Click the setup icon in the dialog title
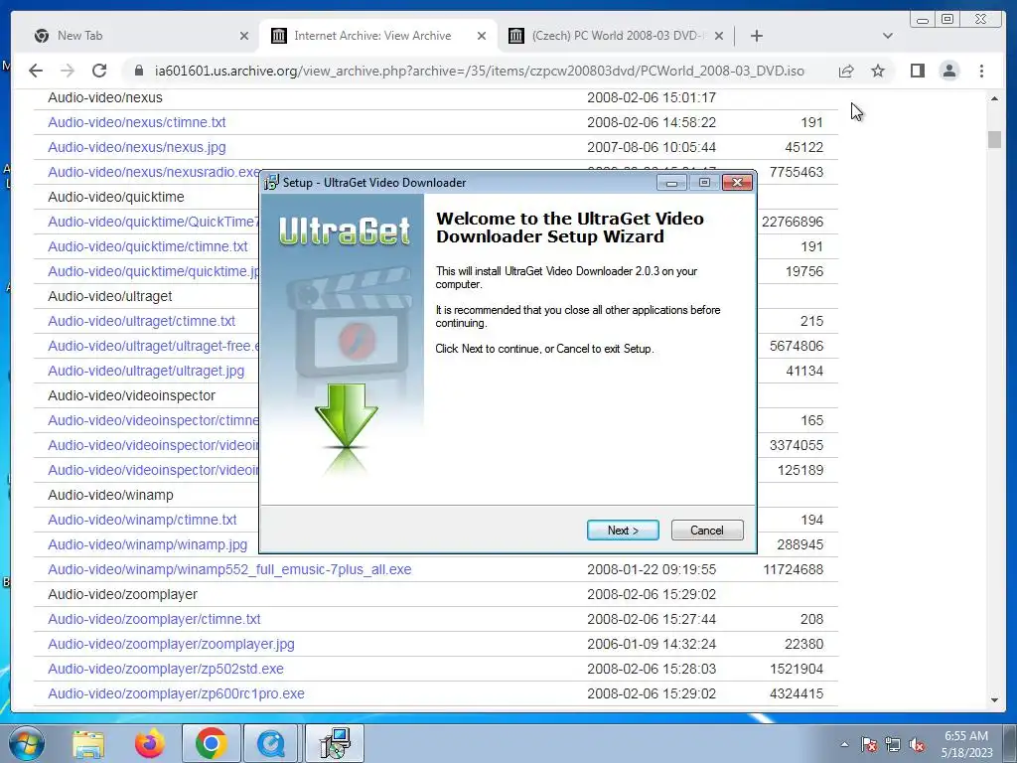This screenshot has height=763, width=1017. [x=272, y=183]
